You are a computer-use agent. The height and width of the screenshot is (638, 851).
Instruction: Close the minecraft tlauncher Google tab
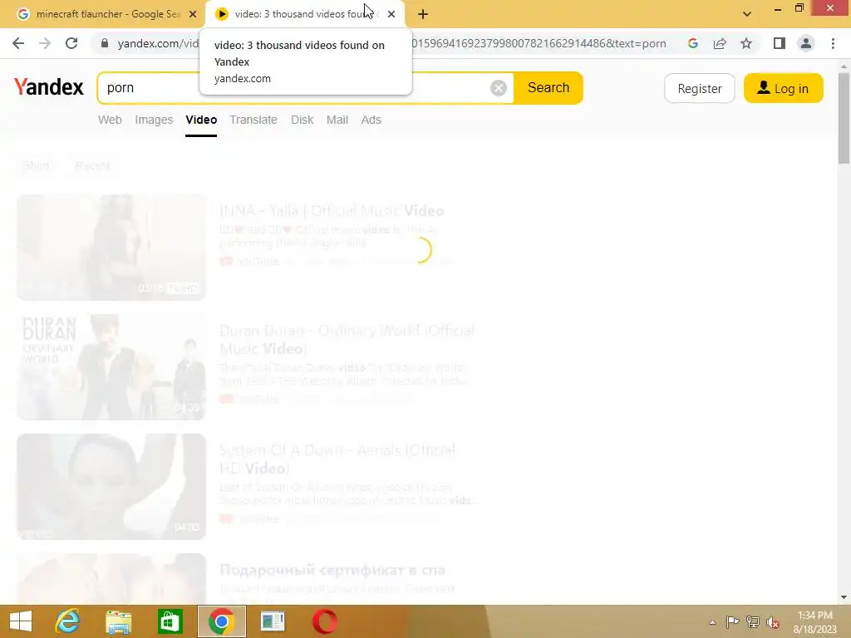click(193, 14)
